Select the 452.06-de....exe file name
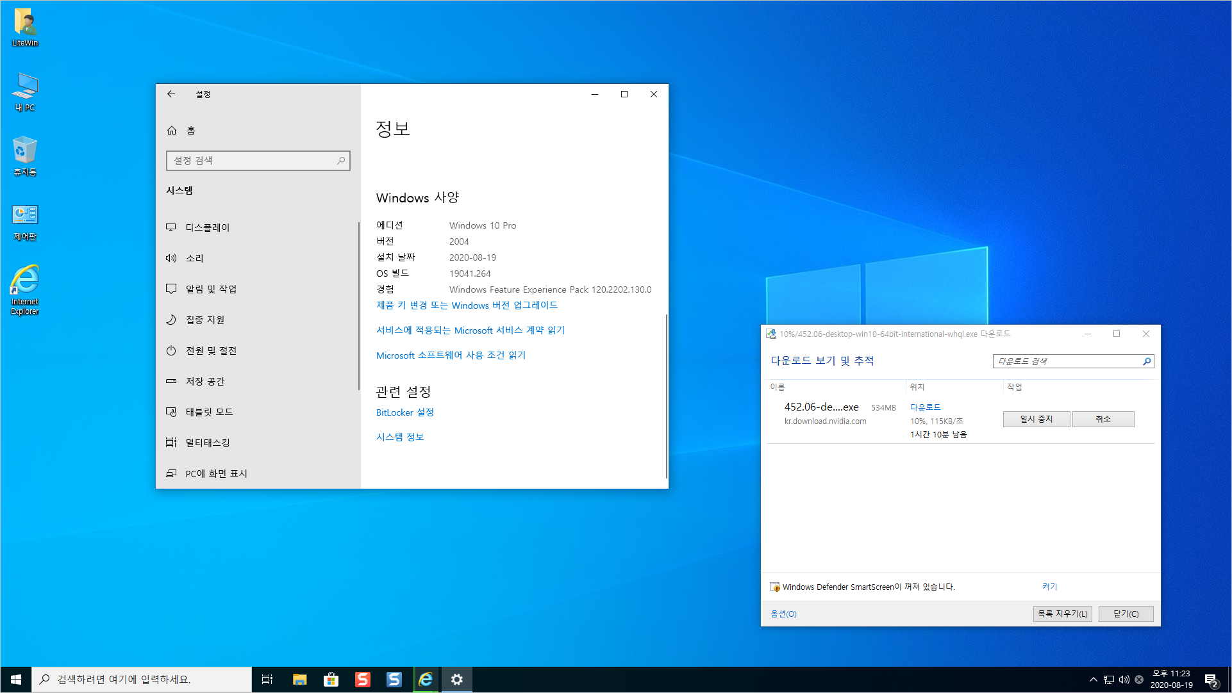Screen dimensions: 1232x693 (821, 407)
